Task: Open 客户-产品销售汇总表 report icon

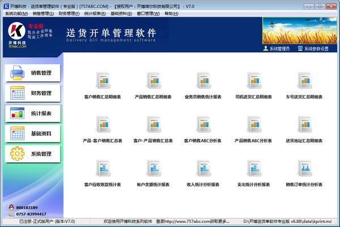Action: point(154,124)
